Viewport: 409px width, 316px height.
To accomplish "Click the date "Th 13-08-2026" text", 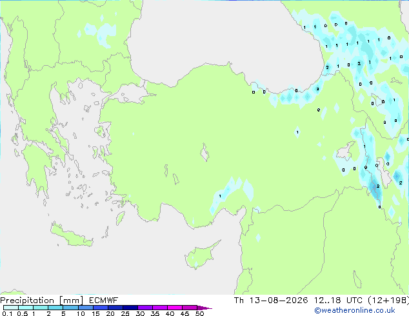I will click(x=271, y=301).
